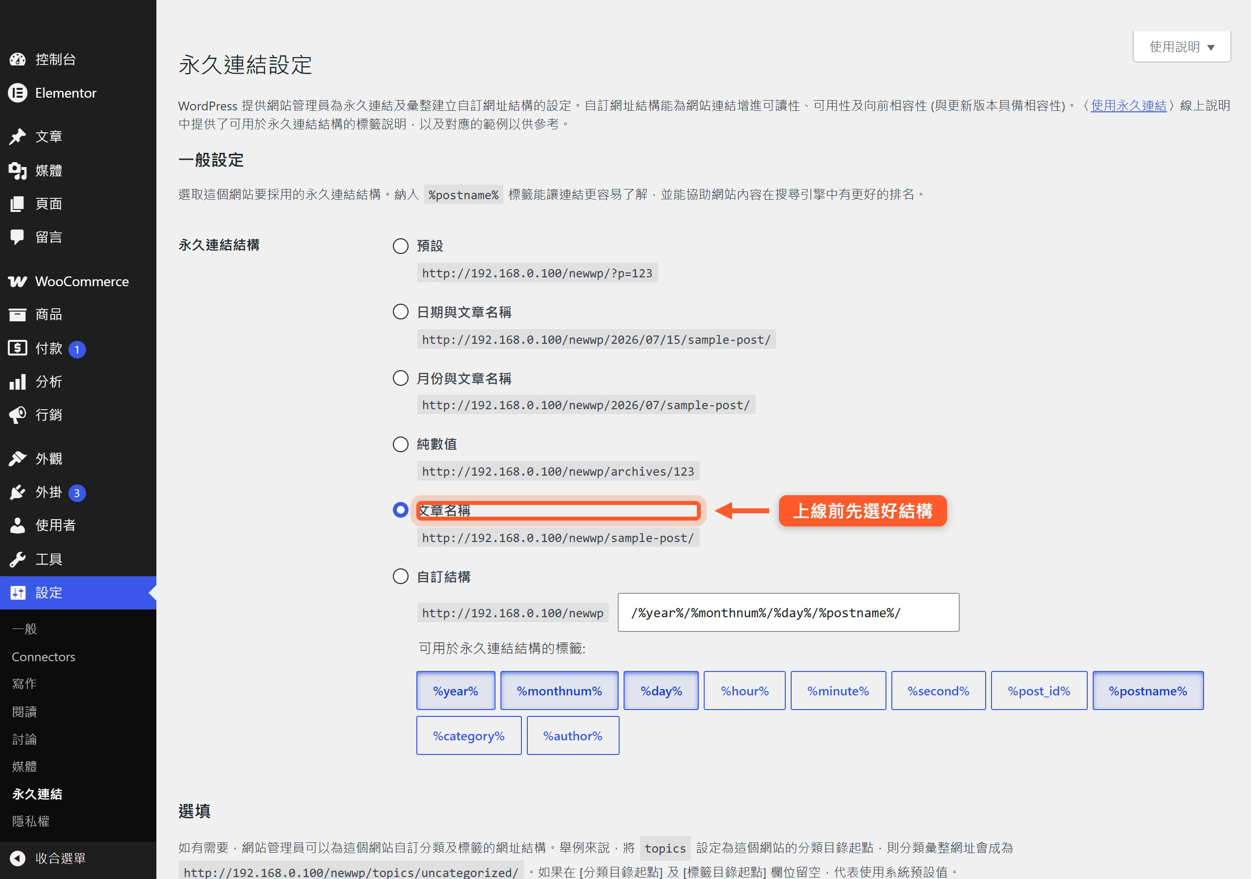Click the 頁面 pages icon
The height and width of the screenshot is (879, 1251).
pos(18,204)
